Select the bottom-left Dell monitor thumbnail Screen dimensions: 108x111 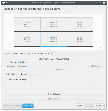(27, 39)
